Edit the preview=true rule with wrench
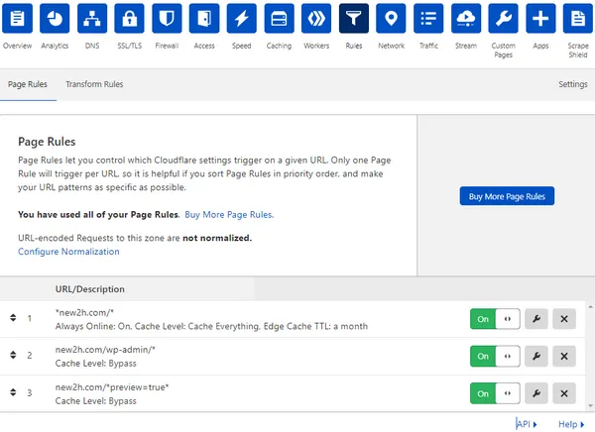The image size is (595, 432). click(536, 393)
